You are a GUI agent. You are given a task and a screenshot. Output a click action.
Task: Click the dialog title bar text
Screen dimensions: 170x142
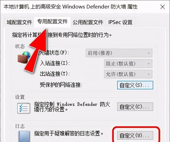pos(70,7)
